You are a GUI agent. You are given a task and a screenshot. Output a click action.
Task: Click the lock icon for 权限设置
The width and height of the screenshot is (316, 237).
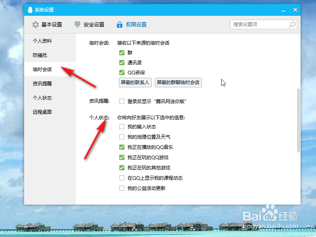[x=120, y=24]
